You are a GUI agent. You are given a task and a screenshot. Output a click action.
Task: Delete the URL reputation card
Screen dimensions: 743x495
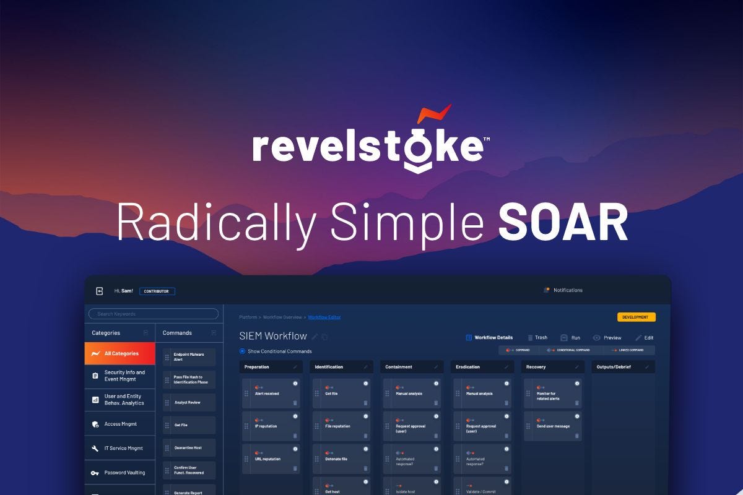click(295, 468)
